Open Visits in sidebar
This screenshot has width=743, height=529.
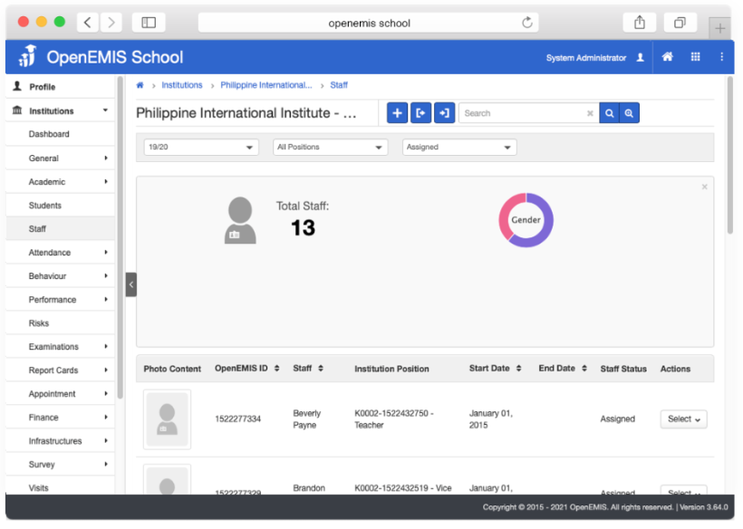point(60,486)
